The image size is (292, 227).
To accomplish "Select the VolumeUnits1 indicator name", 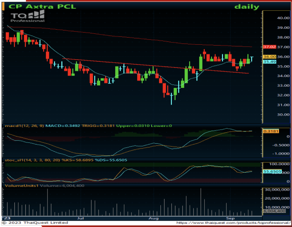I will 22,186.
